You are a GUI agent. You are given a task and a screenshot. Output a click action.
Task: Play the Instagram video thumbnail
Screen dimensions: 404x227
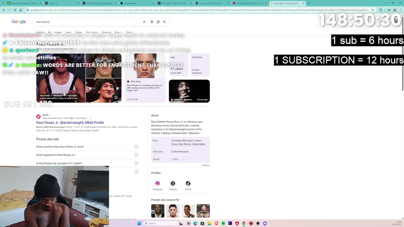[189, 91]
